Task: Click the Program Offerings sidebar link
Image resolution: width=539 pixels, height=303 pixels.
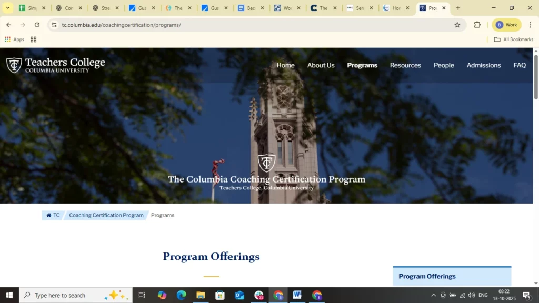Action: pos(427,276)
